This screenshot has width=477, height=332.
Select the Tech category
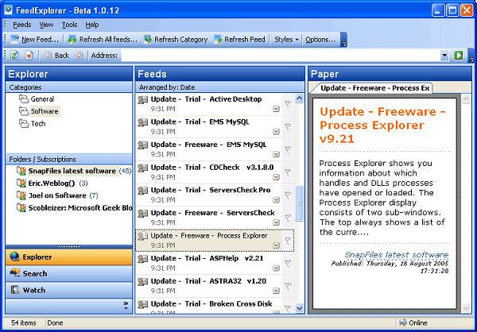[33, 124]
